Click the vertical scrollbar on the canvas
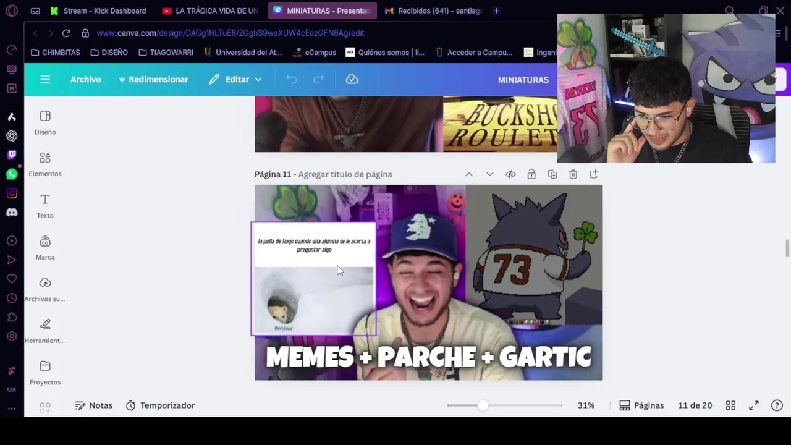The height and width of the screenshot is (445, 791). (787, 248)
